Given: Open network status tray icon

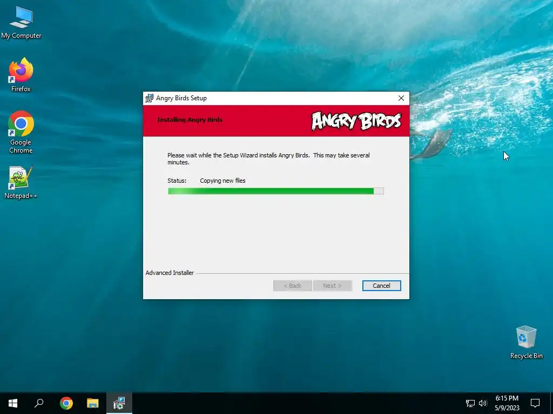Looking at the screenshot, I should (470, 403).
